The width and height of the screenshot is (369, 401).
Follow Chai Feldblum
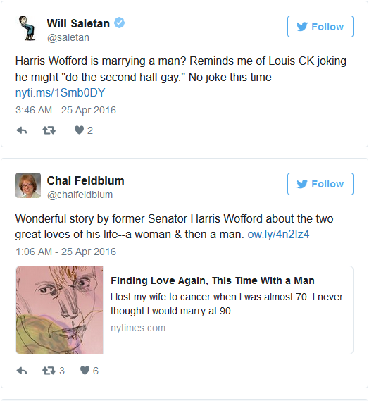pyautogui.click(x=320, y=184)
